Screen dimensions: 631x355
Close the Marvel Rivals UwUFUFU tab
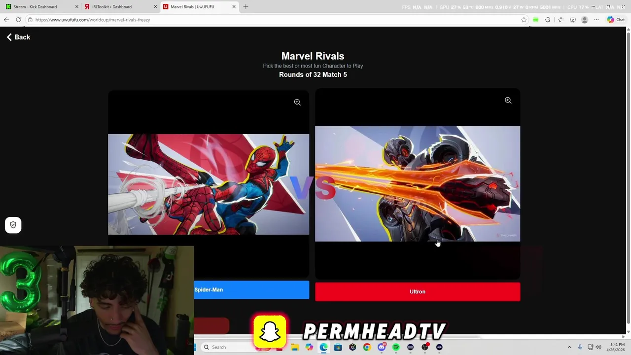tap(234, 7)
